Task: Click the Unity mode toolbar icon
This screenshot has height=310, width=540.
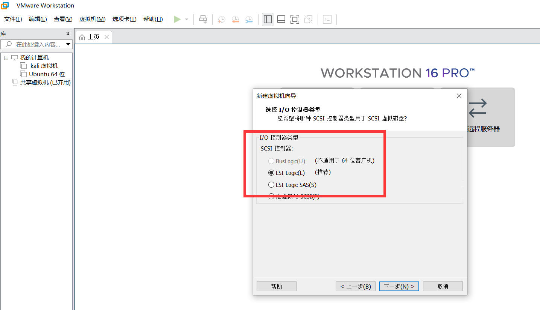Action: (x=308, y=20)
